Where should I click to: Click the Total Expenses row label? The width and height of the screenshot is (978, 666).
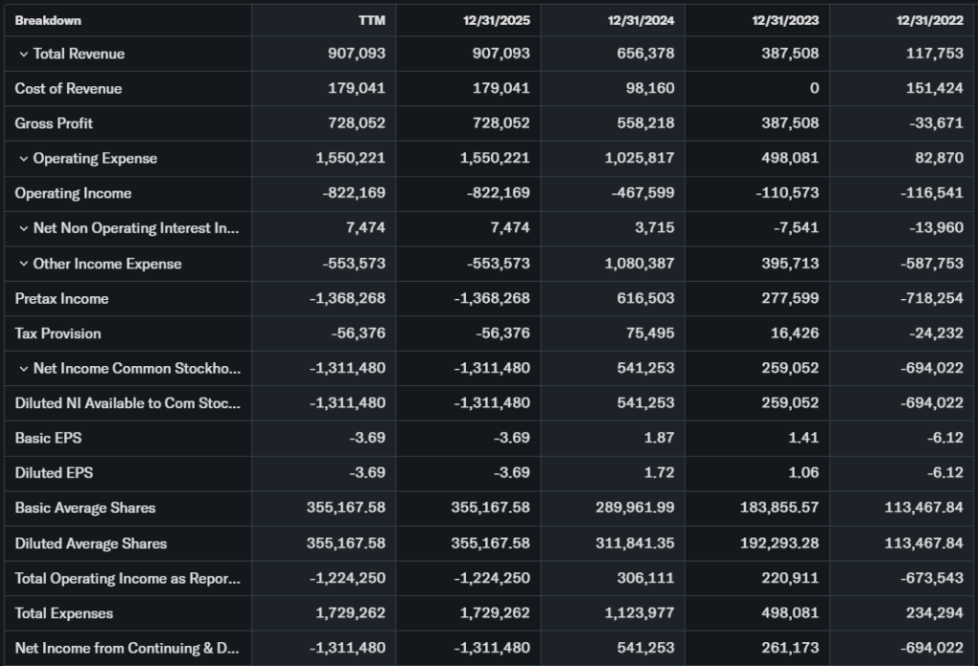(64, 613)
